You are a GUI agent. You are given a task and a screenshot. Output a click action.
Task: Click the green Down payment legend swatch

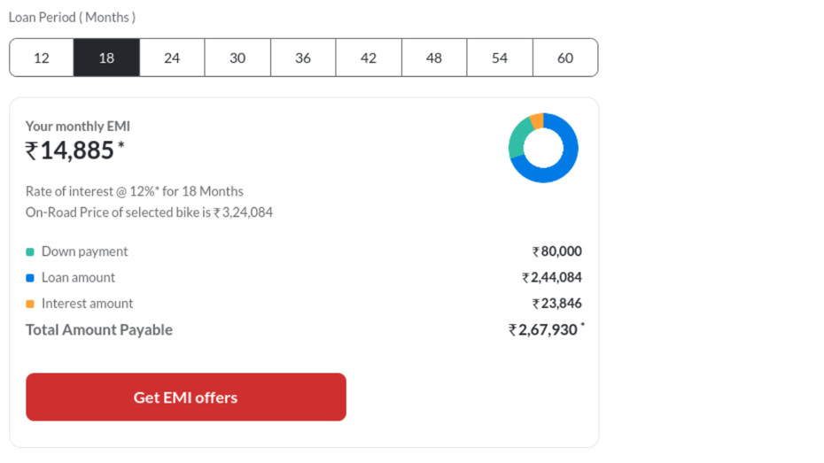coord(30,252)
